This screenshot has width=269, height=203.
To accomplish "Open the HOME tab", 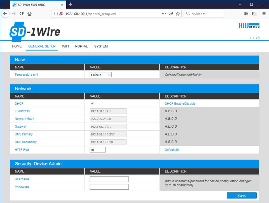I will point(17,46).
